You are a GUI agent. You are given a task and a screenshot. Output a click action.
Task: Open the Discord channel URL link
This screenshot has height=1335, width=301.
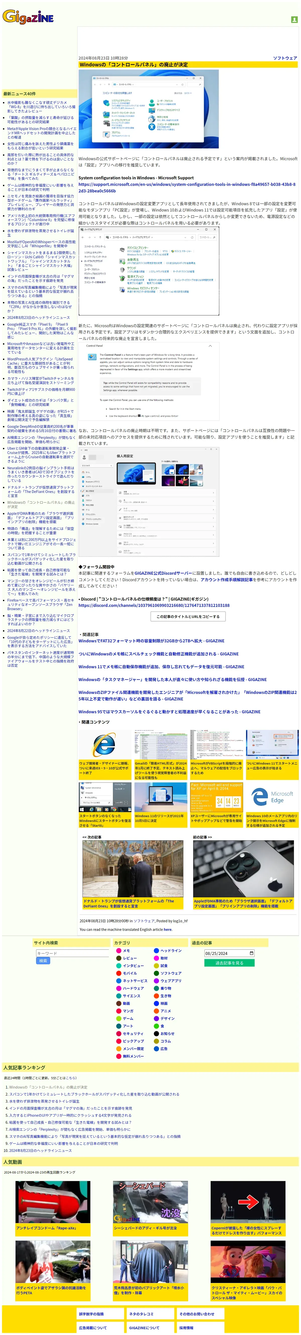[x=154, y=605]
